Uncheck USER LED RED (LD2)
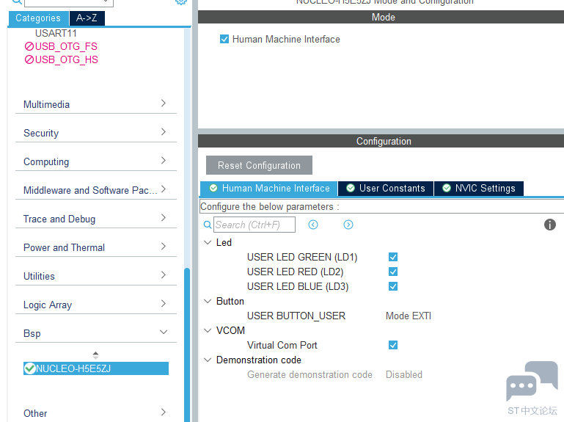 [393, 272]
